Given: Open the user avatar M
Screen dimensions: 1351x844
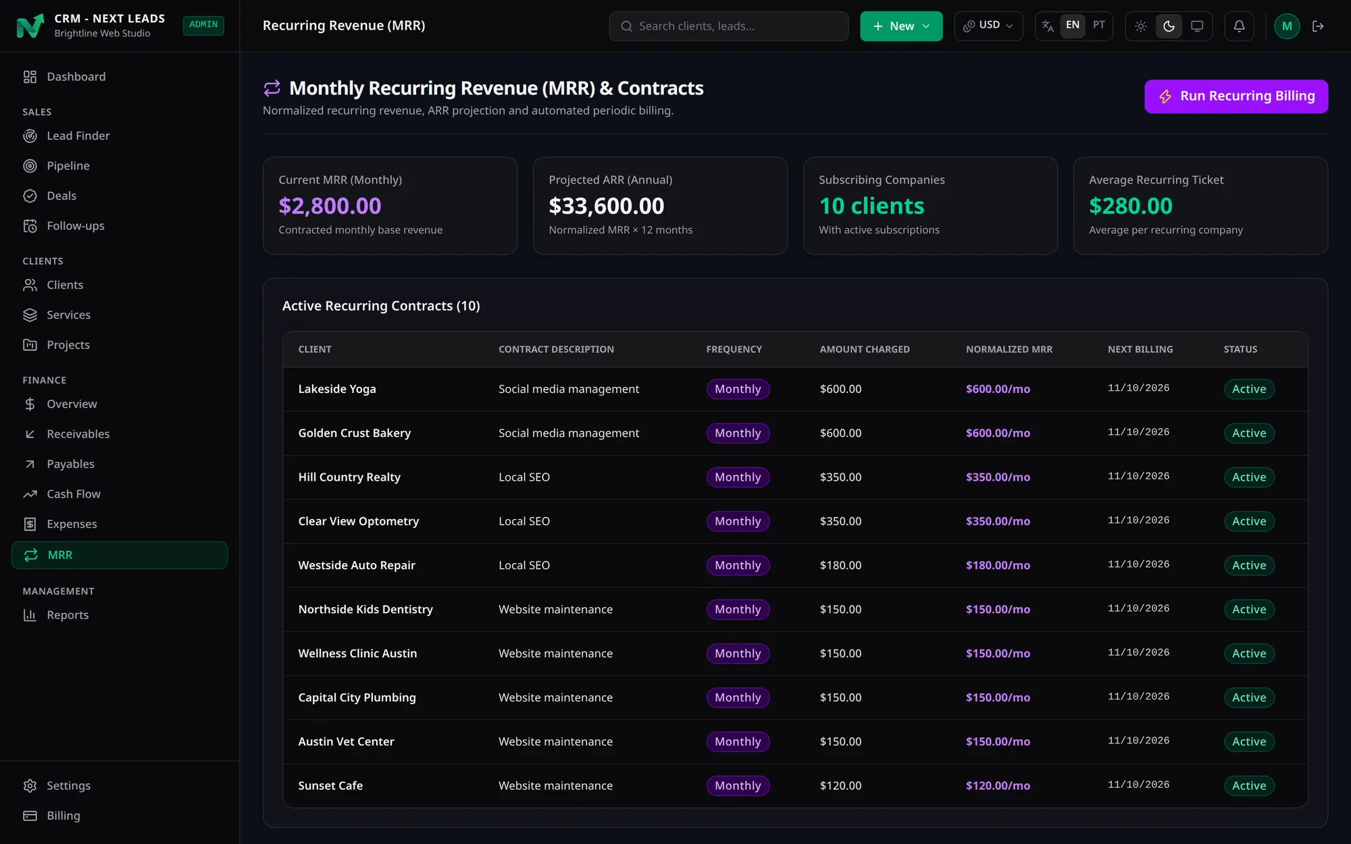Looking at the screenshot, I should click(1287, 26).
